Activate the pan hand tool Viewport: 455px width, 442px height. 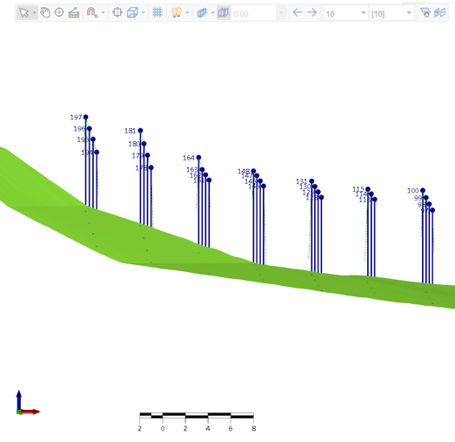tap(45, 12)
